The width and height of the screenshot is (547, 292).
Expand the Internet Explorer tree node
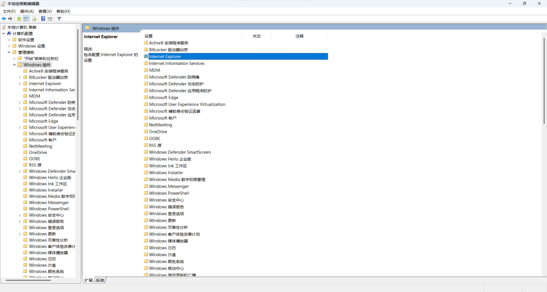coord(20,83)
